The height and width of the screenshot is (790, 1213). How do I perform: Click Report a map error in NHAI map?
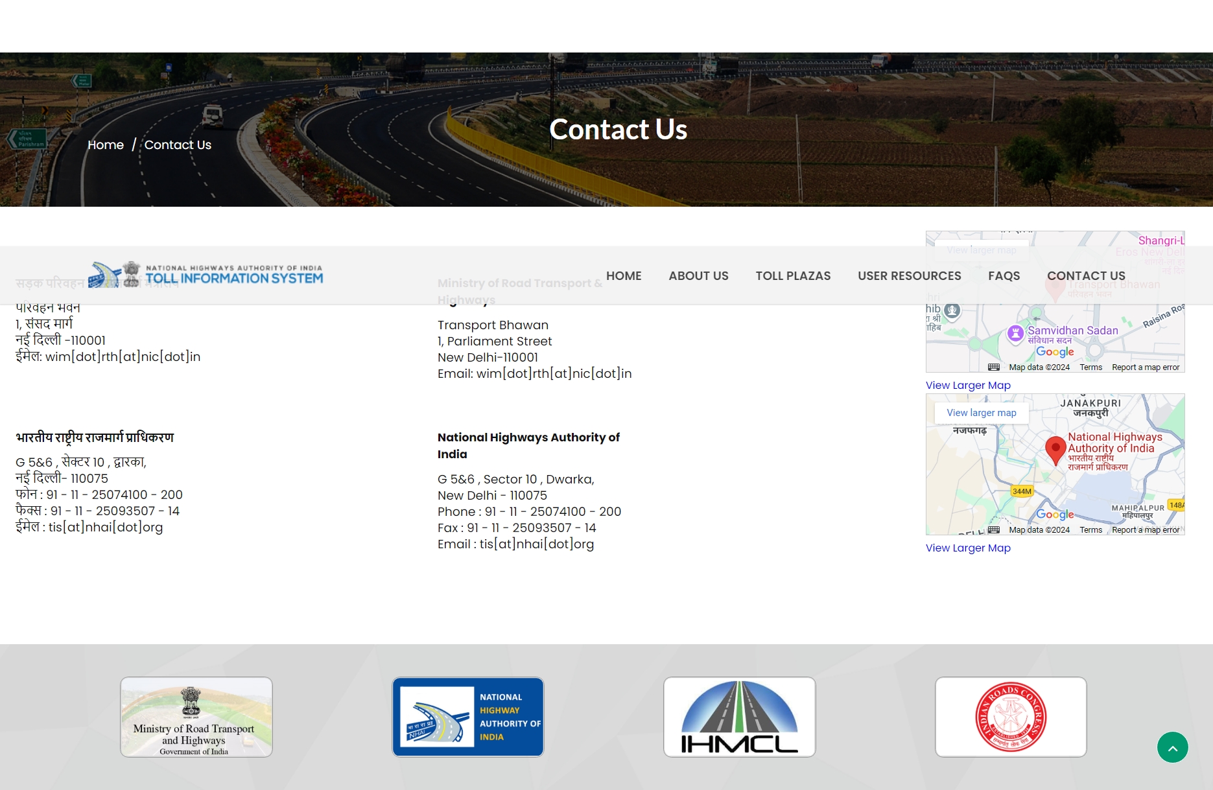pos(1146,530)
